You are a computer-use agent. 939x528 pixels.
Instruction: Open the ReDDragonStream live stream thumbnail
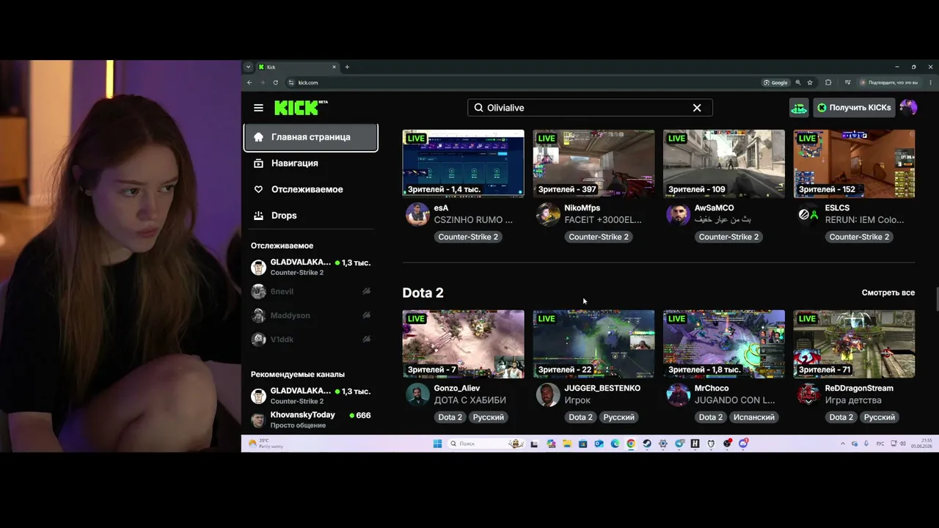click(854, 344)
